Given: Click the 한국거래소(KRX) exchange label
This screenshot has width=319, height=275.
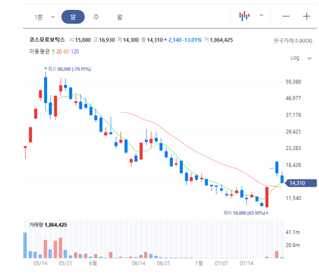Looking at the screenshot, I should click(293, 41).
